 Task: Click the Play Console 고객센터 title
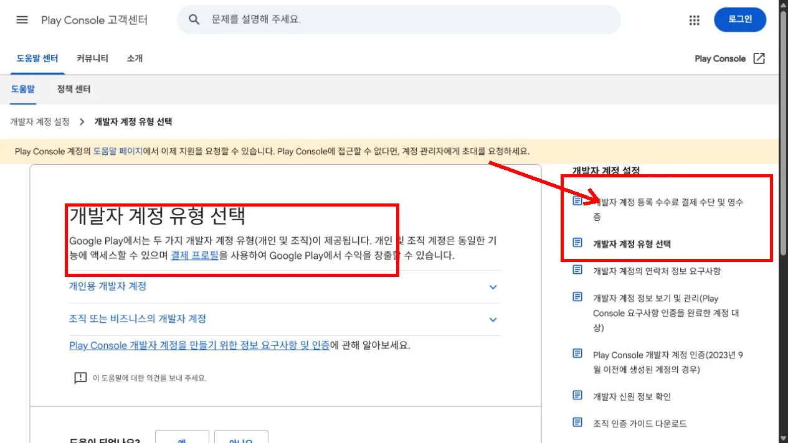[95, 20]
